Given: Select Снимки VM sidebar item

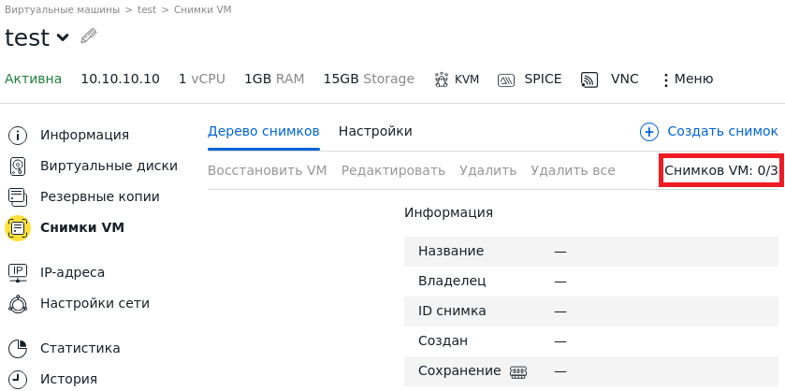Looking at the screenshot, I should pyautogui.click(x=81, y=227).
